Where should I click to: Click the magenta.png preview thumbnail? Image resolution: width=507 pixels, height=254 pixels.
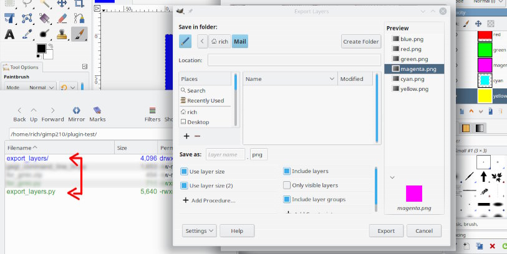coord(414,194)
